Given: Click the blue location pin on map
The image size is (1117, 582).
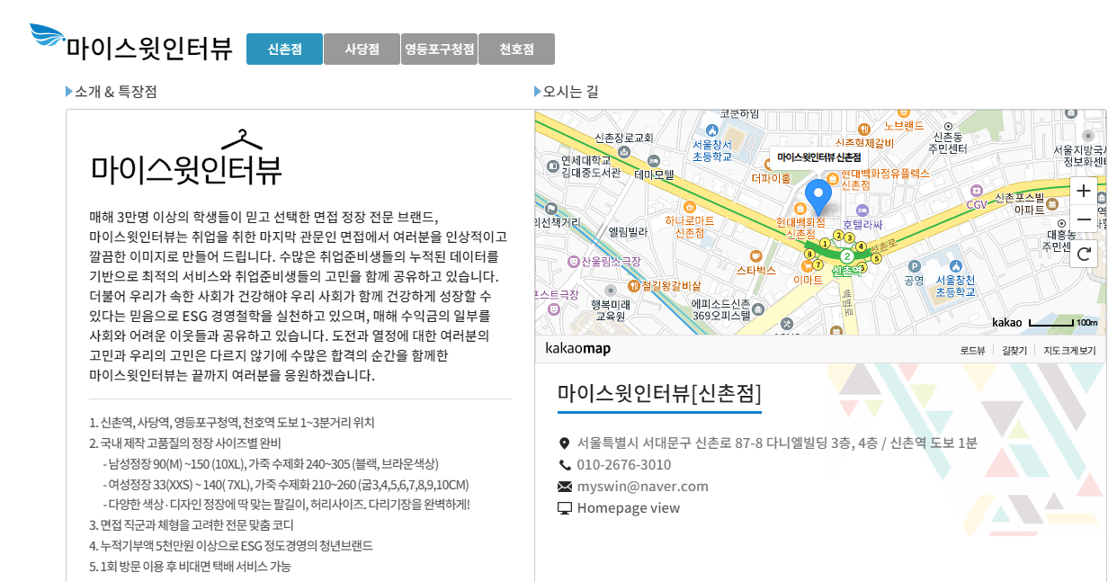Looking at the screenshot, I should 818,197.
